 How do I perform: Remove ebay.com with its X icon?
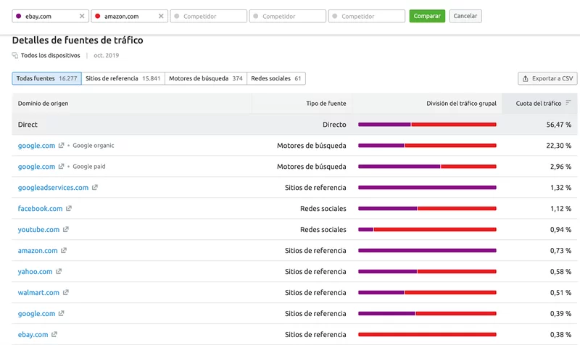[82, 16]
